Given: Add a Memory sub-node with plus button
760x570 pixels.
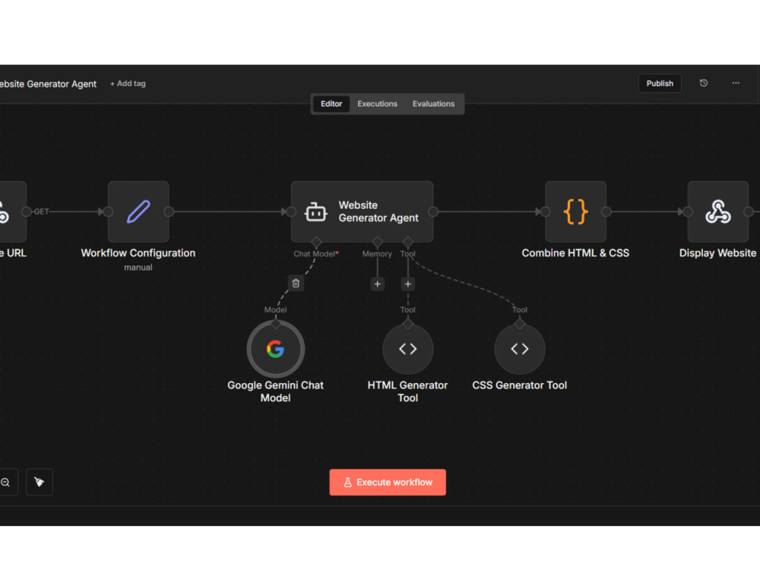Looking at the screenshot, I should (378, 284).
